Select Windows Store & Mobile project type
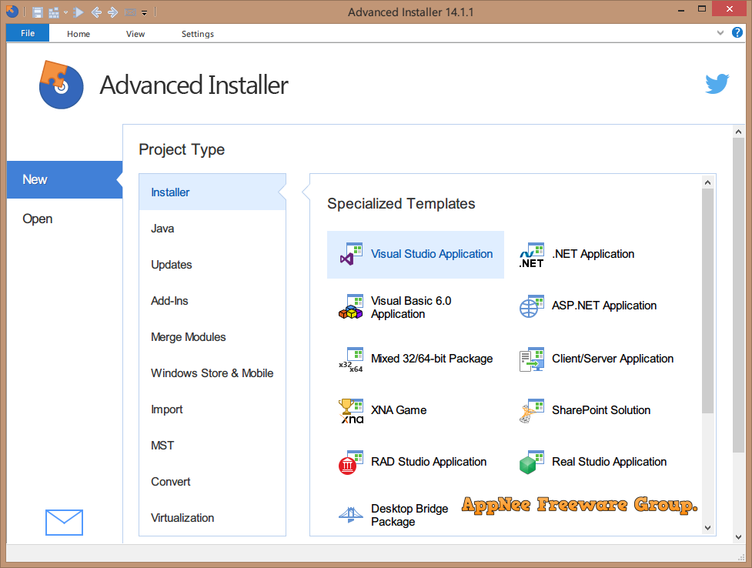The height and width of the screenshot is (568, 752). (x=212, y=373)
